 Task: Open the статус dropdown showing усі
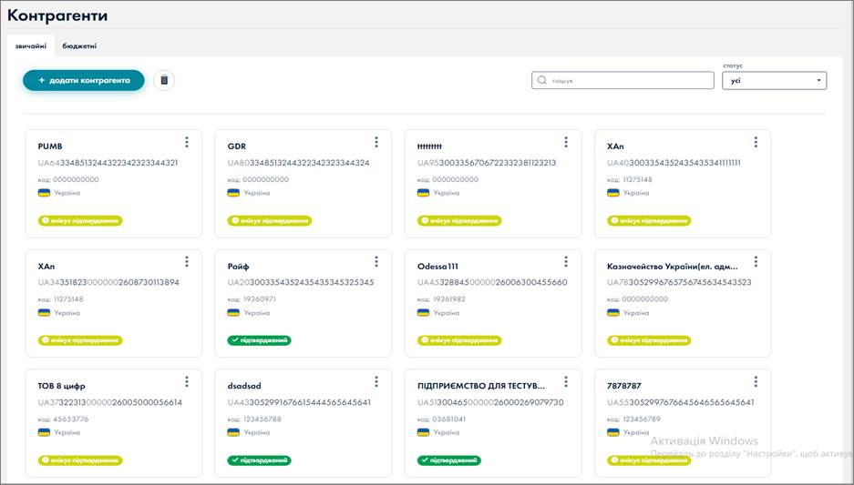tap(774, 80)
